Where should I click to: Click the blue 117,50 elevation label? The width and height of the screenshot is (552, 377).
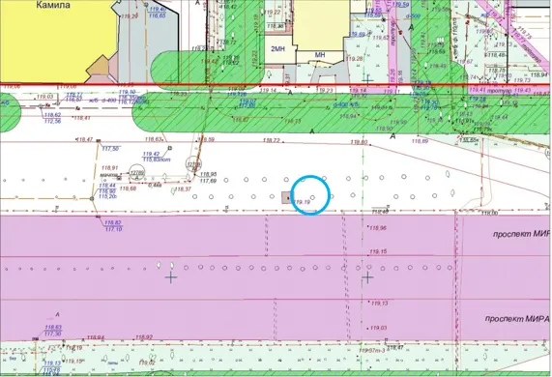pos(110,149)
